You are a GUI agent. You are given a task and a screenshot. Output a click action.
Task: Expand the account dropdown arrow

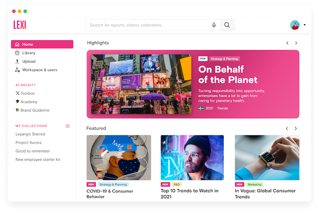point(305,25)
